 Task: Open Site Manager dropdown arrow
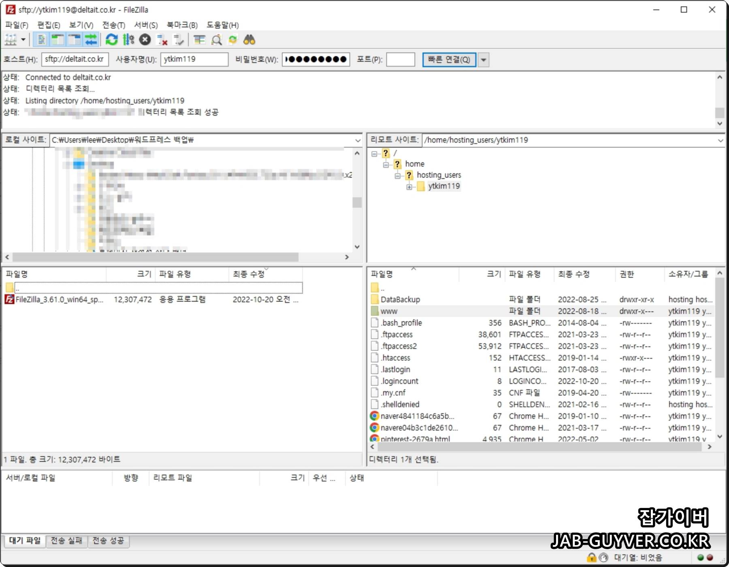pos(23,40)
